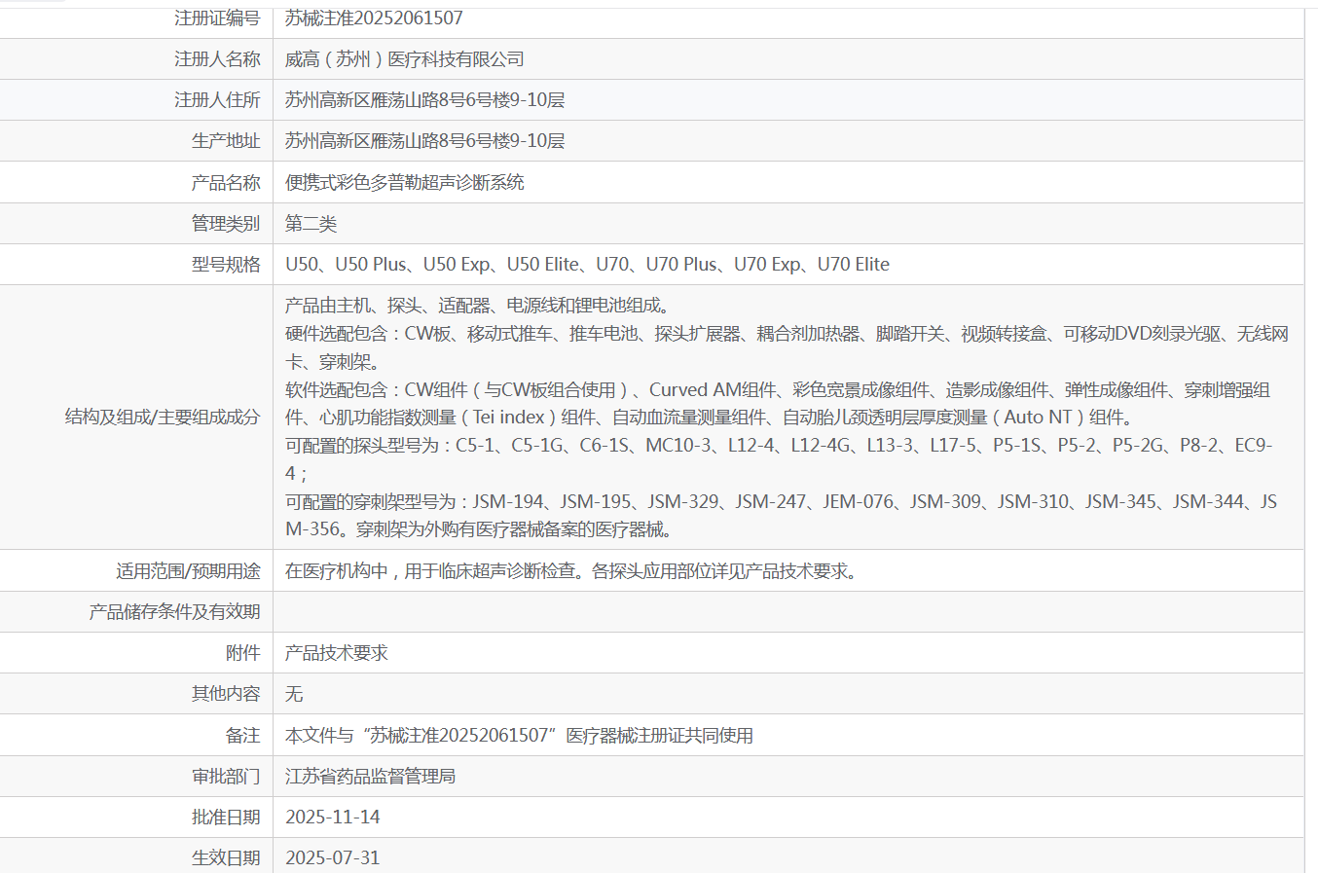This screenshot has width=1318, height=873.
Task: Select the 第二类 category value
Action: (311, 224)
